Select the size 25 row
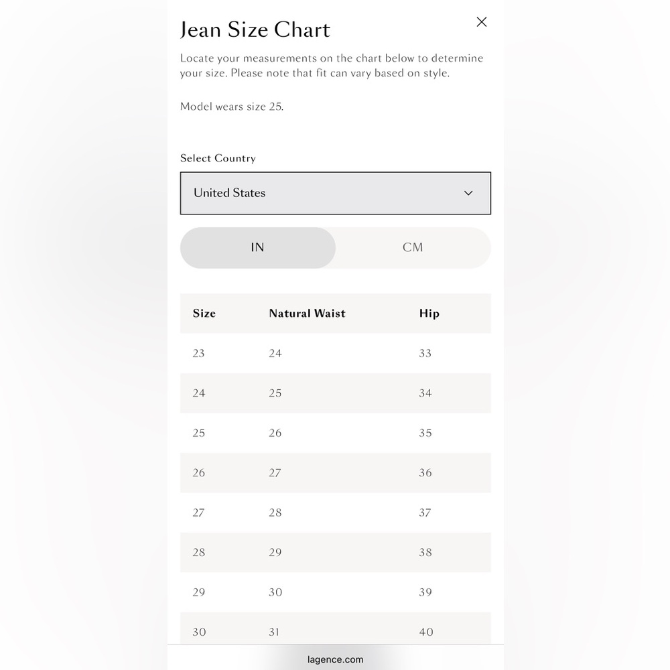This screenshot has width=670, height=670. (336, 433)
